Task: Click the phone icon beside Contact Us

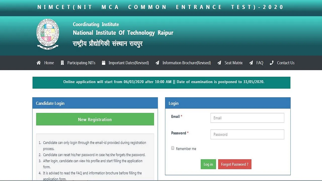Action: [x=271, y=63]
